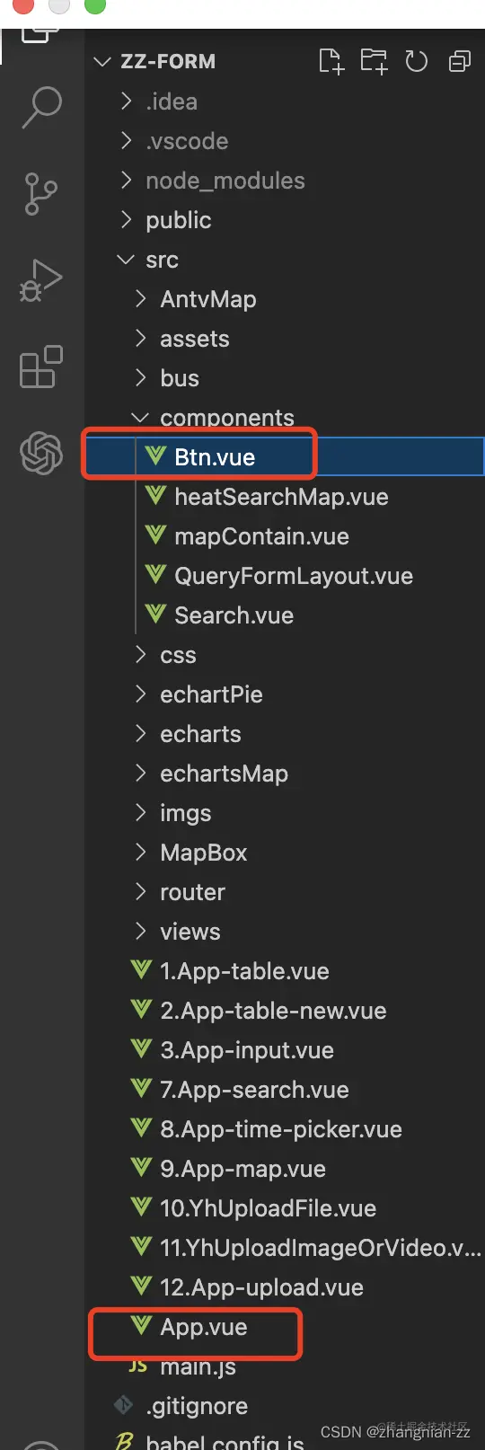Open App.vue file
Screen dimensions: 485x1450
coord(203,1327)
